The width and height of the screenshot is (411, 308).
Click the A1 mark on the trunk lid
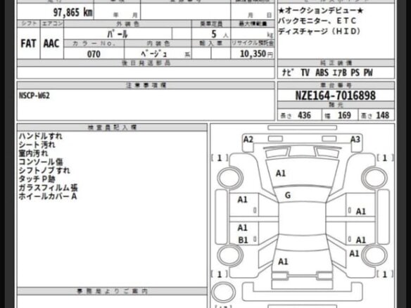283,262
